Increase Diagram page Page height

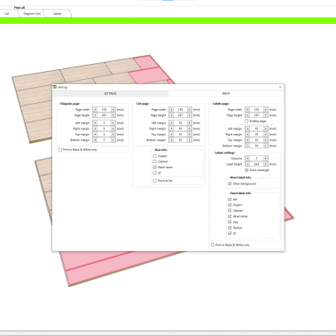[x=113, y=115]
